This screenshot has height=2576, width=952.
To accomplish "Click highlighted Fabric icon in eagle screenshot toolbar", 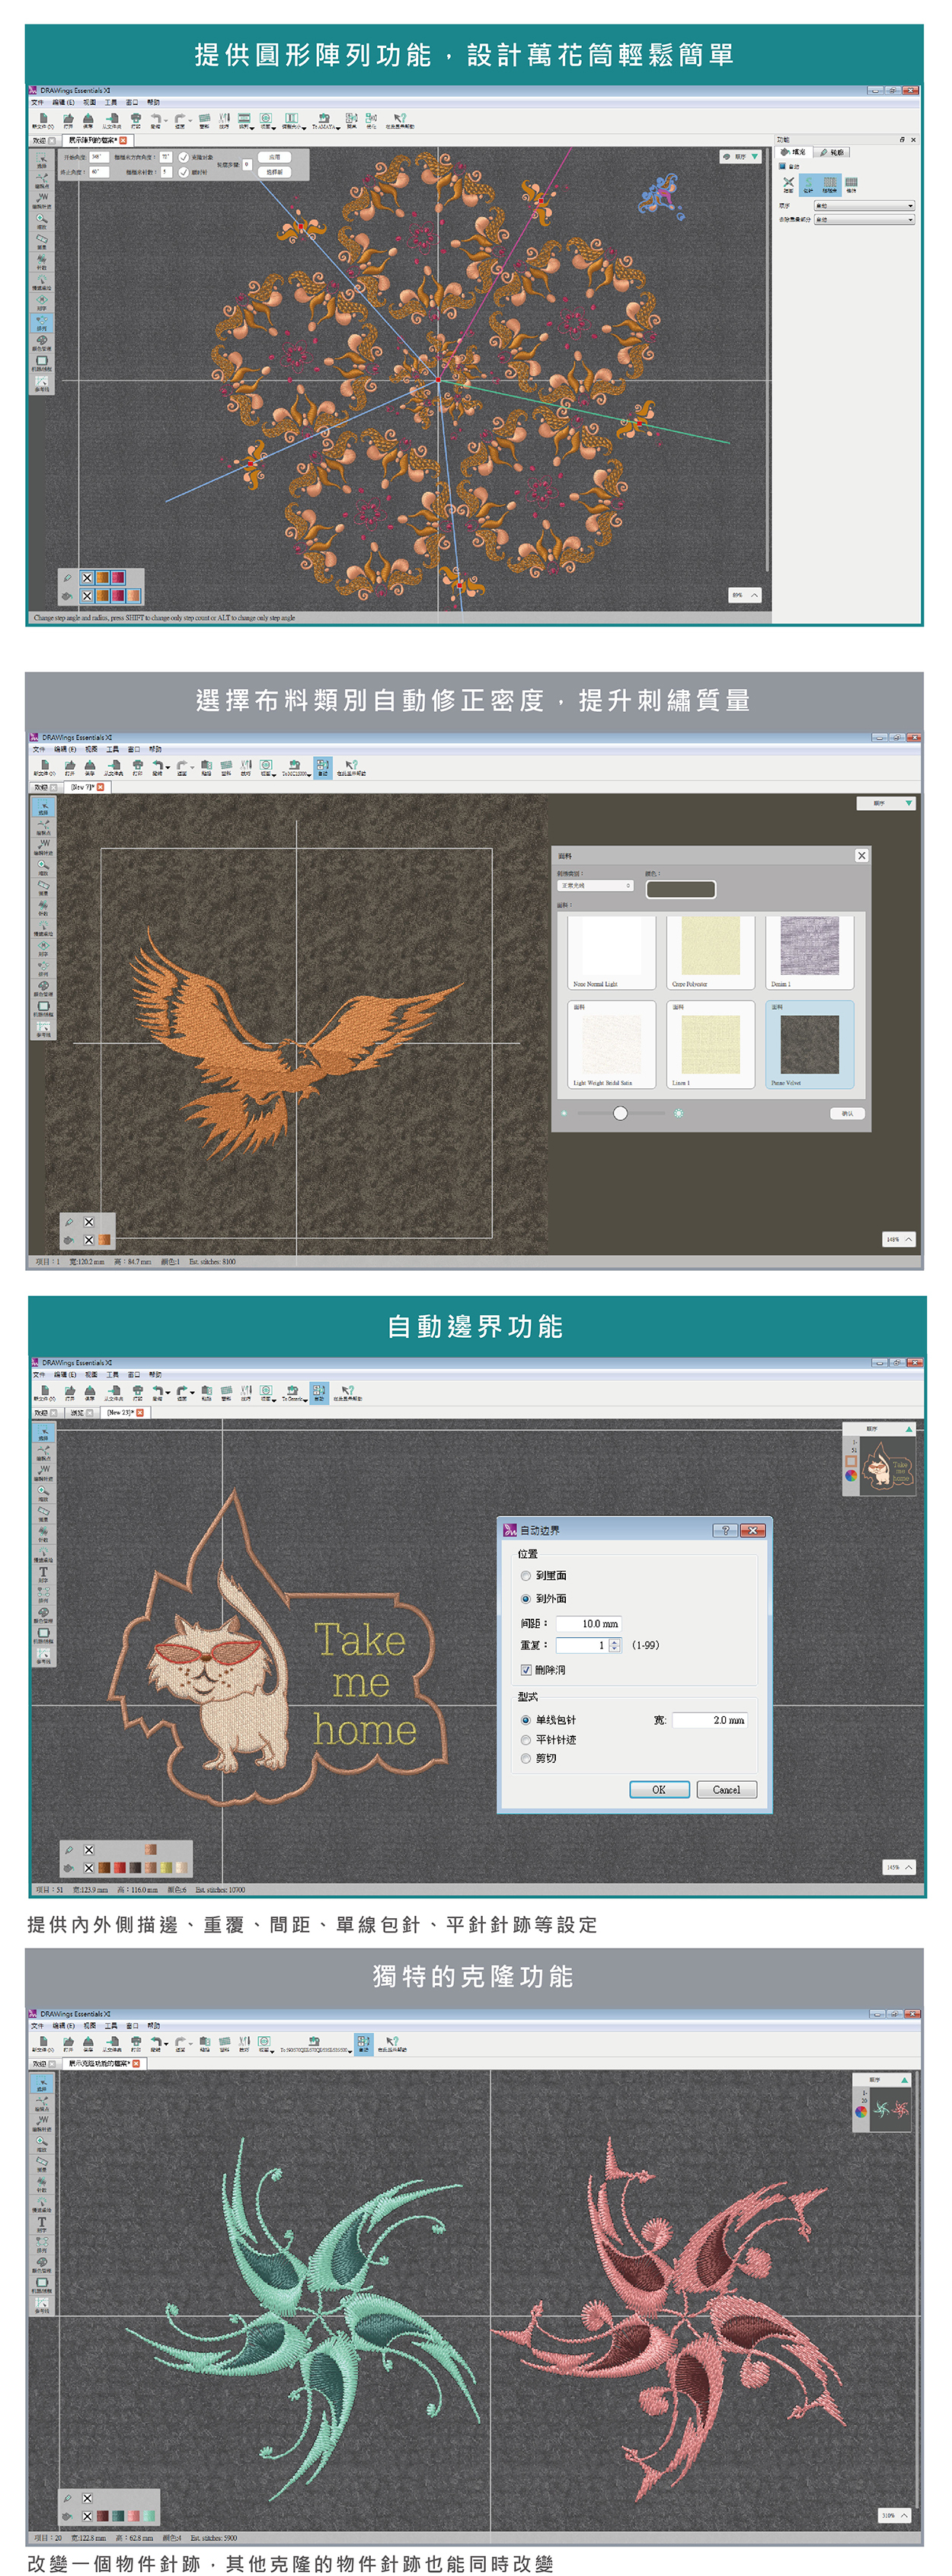I will point(323,768).
